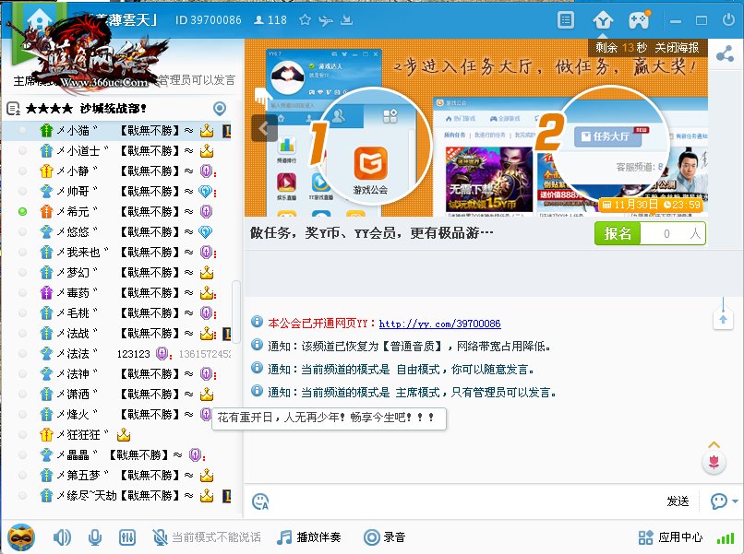Click the share icon beside the banner
Screen dimensions: 744x554
coord(726,54)
